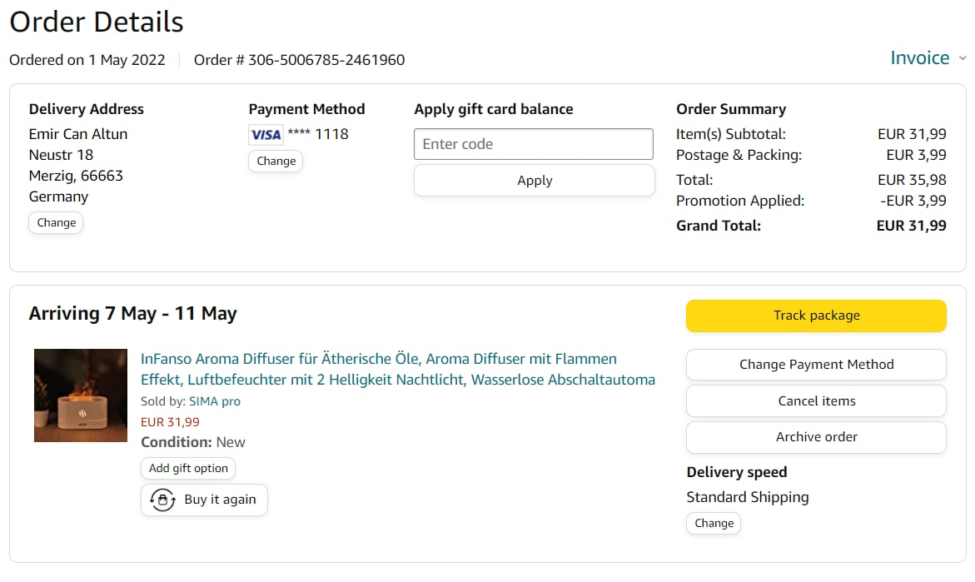Click the Grand Total amount EUR 31,99
975x582 pixels.
pyautogui.click(x=911, y=226)
